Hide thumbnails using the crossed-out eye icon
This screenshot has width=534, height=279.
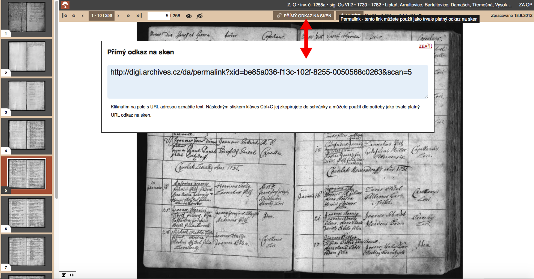point(199,16)
